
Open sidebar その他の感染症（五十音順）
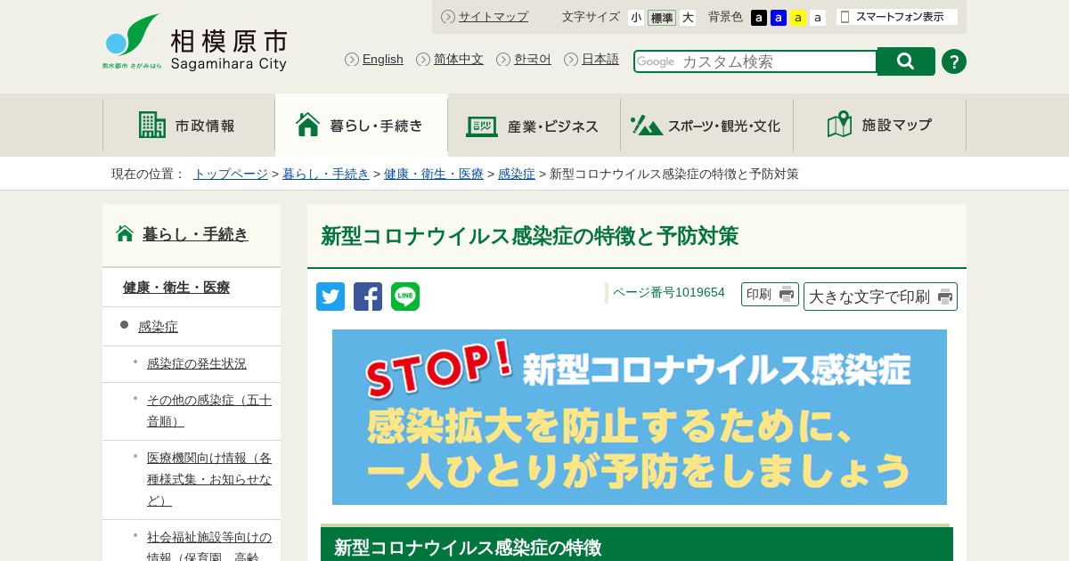(x=209, y=411)
